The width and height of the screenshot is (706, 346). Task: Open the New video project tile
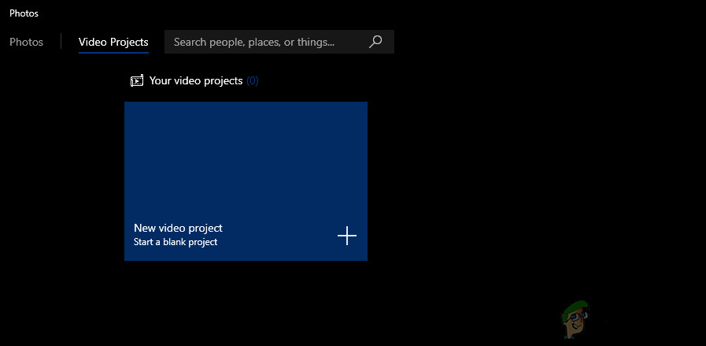246,181
